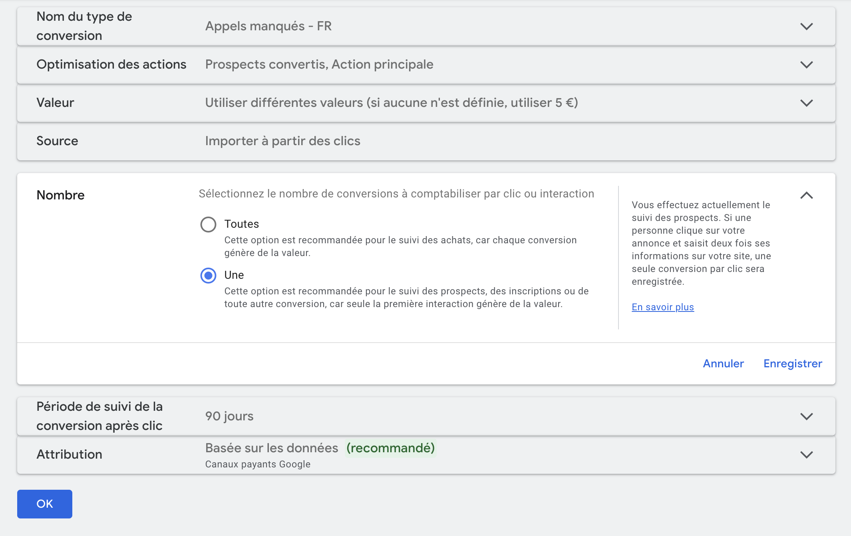Open the En savoir plus link

(663, 307)
